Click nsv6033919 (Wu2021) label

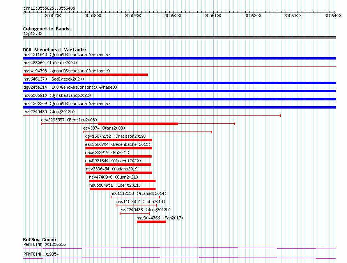[x=107, y=153]
